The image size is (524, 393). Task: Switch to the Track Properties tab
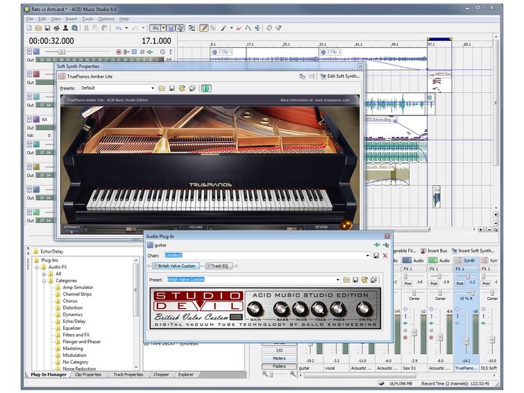pyautogui.click(x=128, y=375)
